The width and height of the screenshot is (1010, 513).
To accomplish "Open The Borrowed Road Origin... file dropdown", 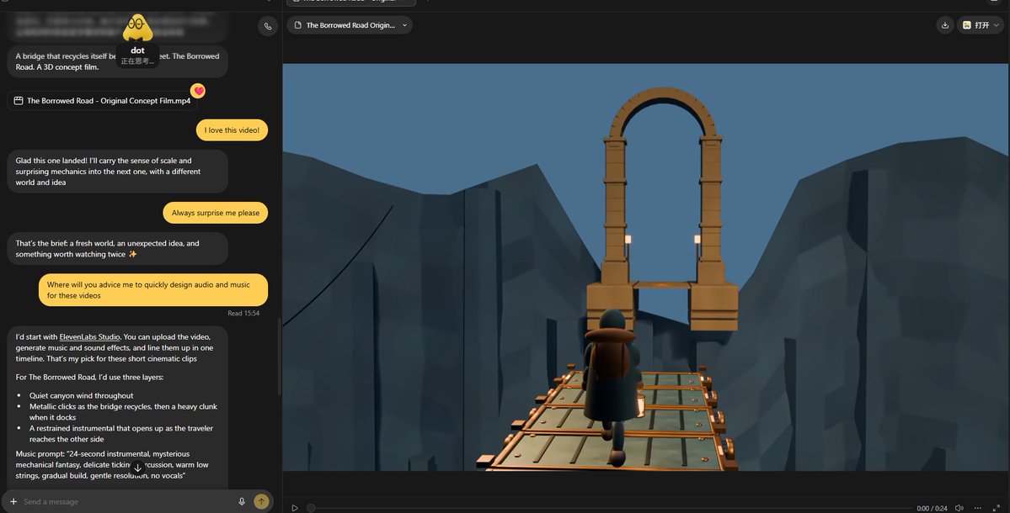I will (x=350, y=25).
